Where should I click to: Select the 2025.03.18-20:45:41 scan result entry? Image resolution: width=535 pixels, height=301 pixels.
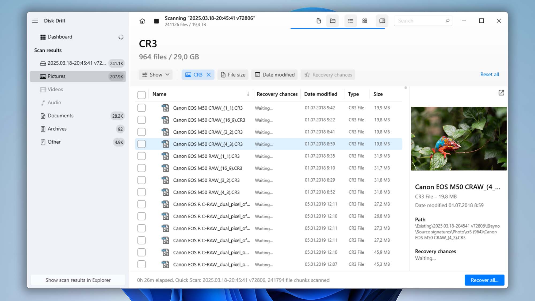(78, 63)
